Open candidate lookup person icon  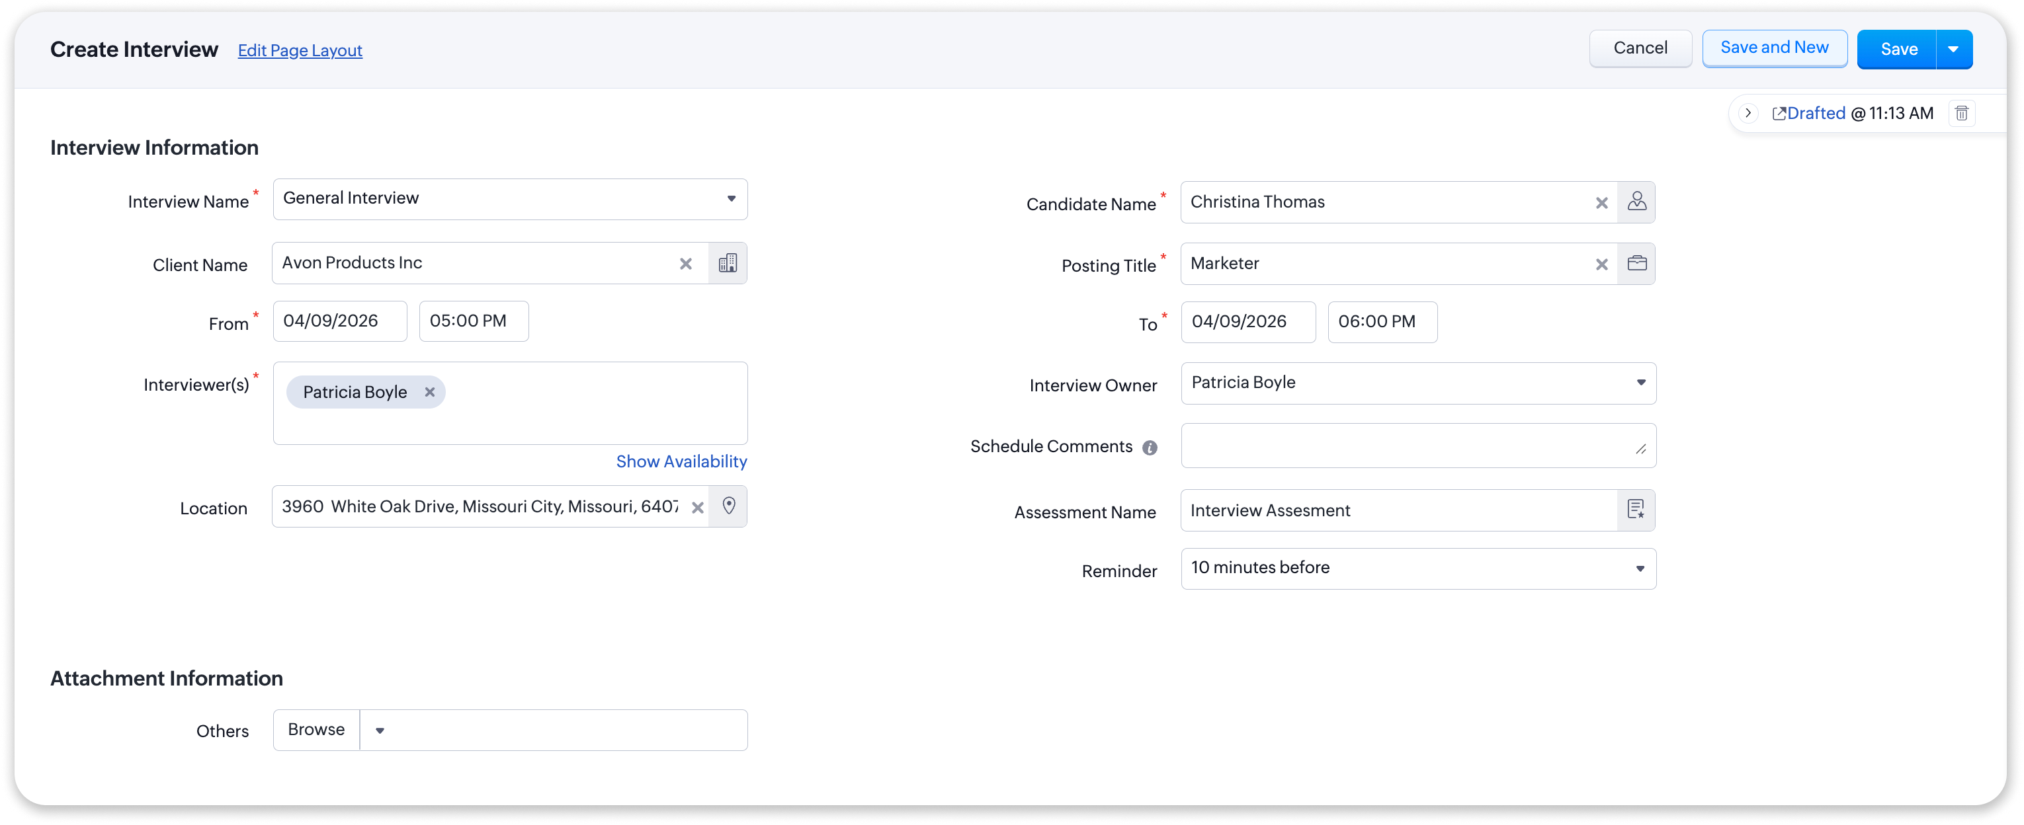tap(1636, 202)
